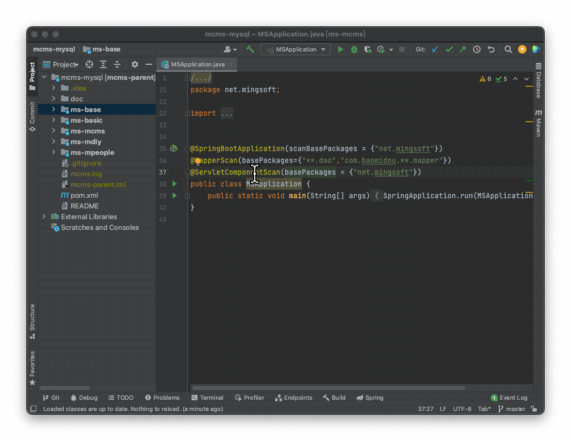Viewport: 571px width, 441px height.
Task: Collapse the mcms-mysql root node
Action: click(x=44, y=77)
